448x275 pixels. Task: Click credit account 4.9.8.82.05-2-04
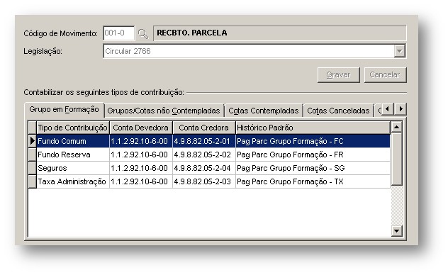(204, 168)
